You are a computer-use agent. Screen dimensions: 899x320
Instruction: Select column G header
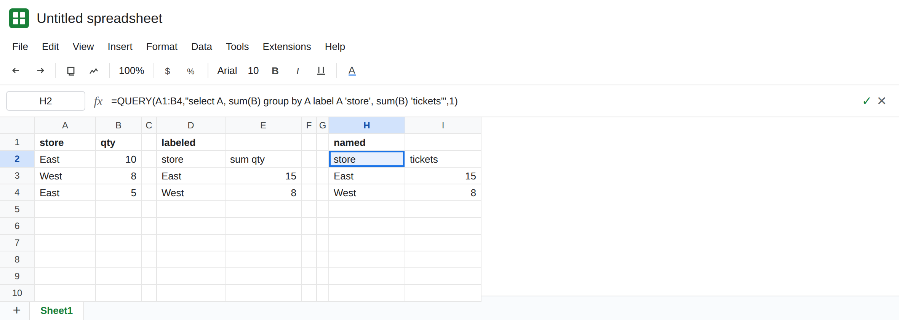click(323, 125)
